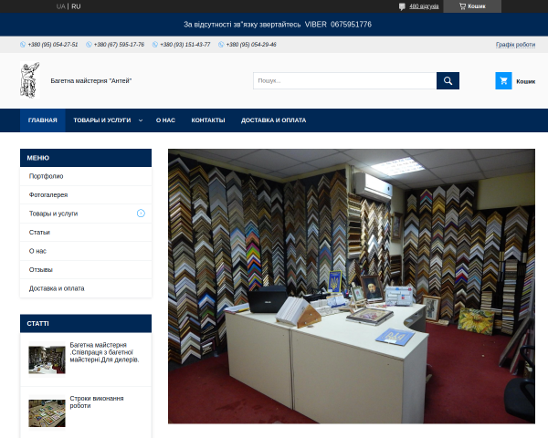
Task: Switch site language to RU
Action: click(x=76, y=6)
